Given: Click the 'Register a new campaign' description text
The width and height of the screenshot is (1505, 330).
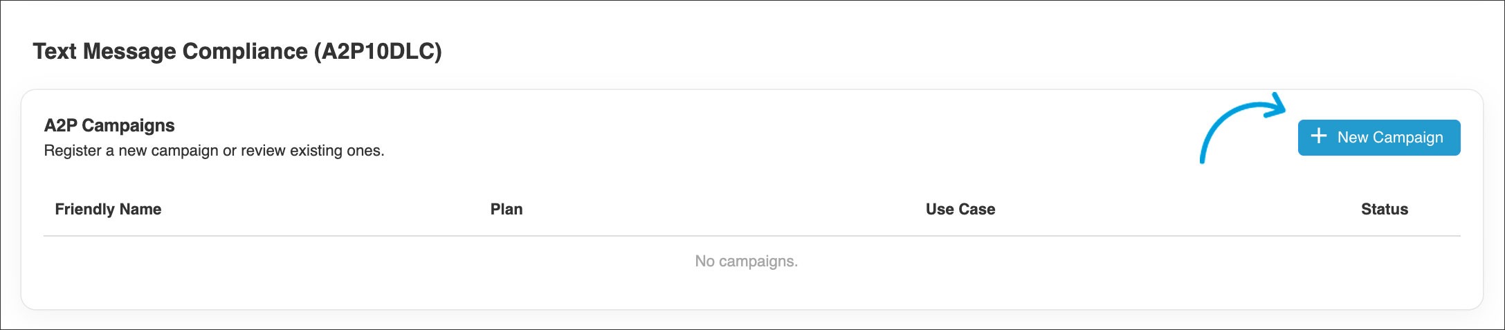Looking at the screenshot, I should (x=214, y=151).
